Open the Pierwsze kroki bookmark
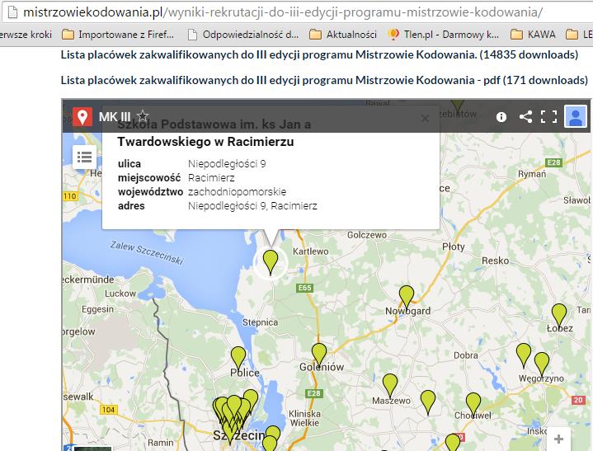593x451 pixels. [x=26, y=35]
